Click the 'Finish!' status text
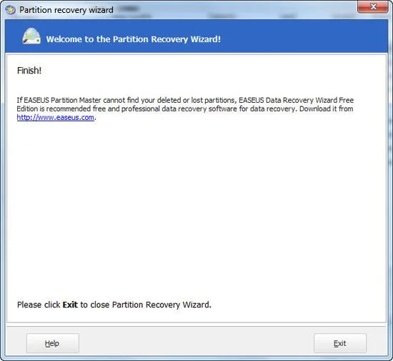The image size is (393, 361). click(x=29, y=71)
